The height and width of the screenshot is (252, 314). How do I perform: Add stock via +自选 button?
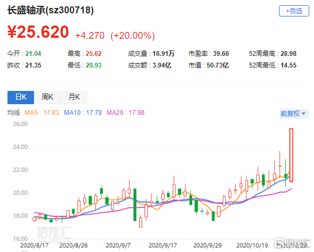point(294,11)
